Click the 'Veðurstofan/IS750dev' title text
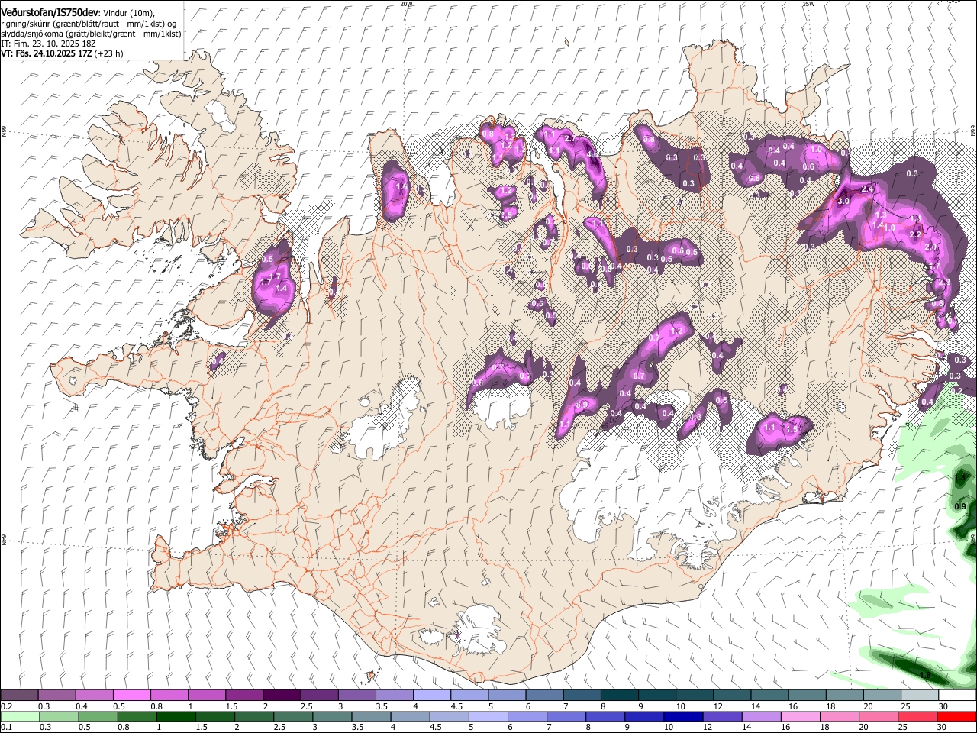Image resolution: width=977 pixels, height=733 pixels. [x=50, y=13]
